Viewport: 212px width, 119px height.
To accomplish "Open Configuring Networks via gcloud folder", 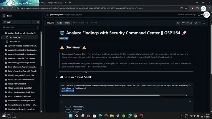I will tap(21, 109).
